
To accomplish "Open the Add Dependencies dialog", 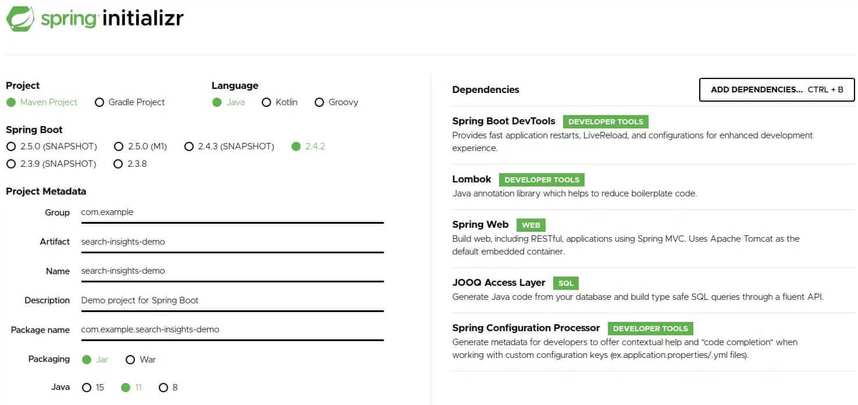I will point(777,89).
